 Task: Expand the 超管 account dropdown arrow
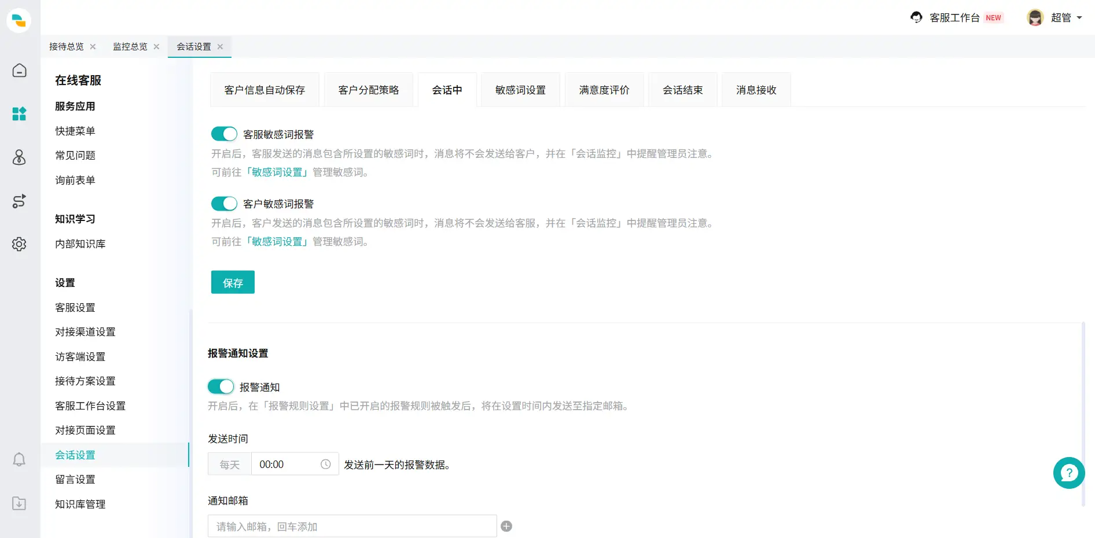(x=1079, y=18)
